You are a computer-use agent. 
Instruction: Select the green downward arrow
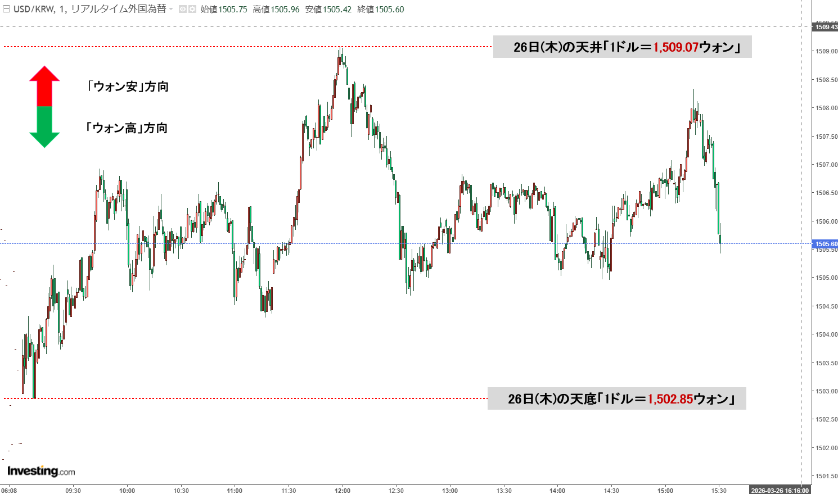point(44,128)
